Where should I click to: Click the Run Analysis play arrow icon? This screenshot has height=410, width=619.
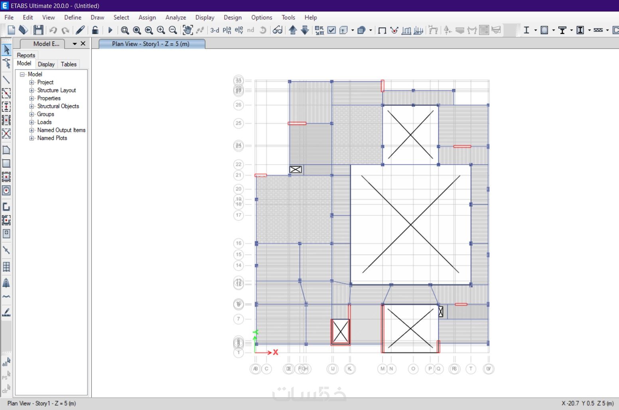[x=110, y=30]
